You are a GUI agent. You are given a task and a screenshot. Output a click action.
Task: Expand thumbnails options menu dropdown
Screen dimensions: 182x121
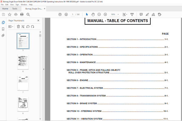pos(11,26)
